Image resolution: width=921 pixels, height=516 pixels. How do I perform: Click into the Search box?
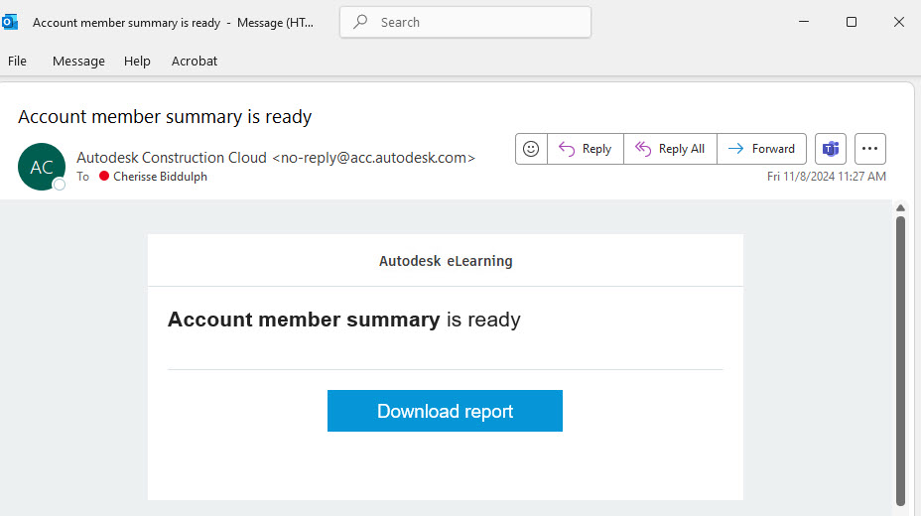(x=465, y=22)
